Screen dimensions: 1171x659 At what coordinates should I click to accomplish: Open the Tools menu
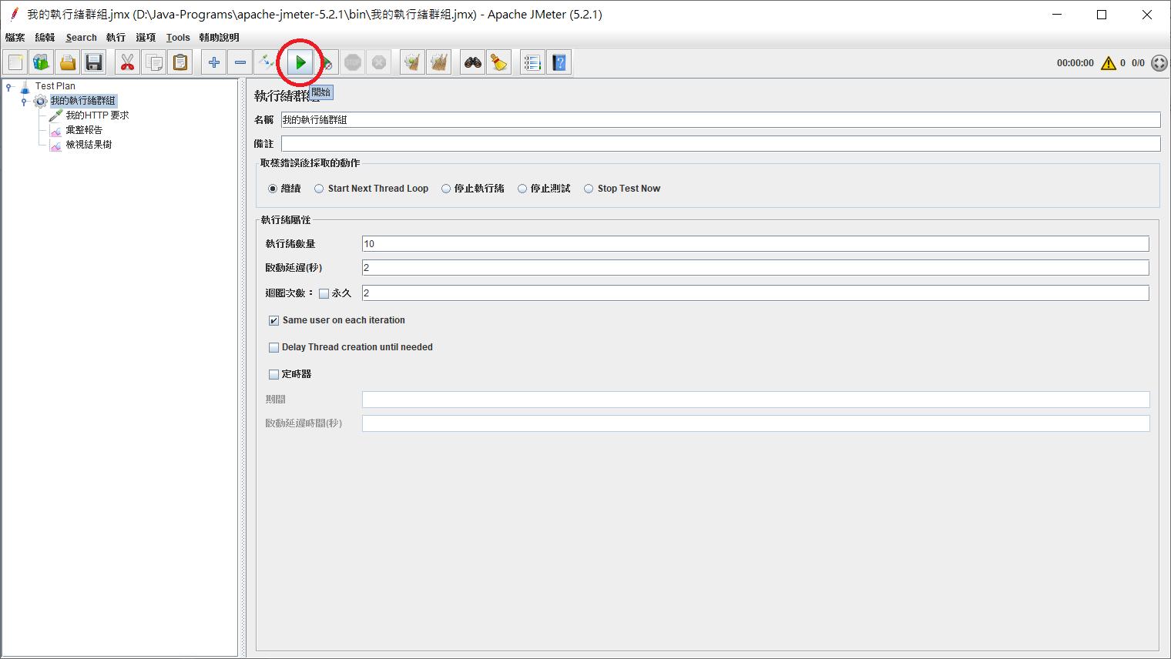pos(178,37)
